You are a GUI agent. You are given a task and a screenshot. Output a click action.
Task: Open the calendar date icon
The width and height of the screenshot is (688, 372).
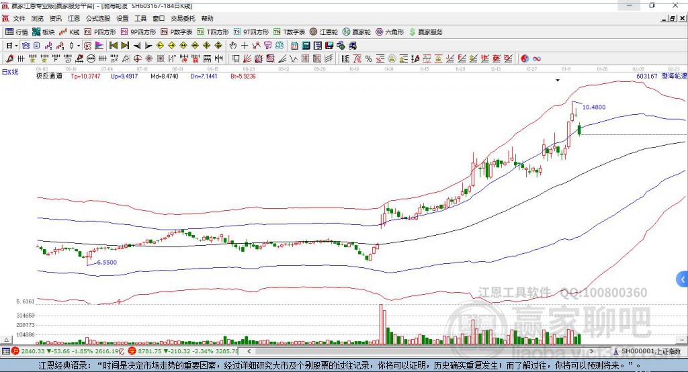(x=294, y=46)
